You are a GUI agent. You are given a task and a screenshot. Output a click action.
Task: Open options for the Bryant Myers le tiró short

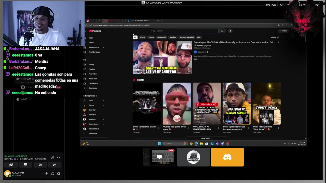(x=159, y=128)
